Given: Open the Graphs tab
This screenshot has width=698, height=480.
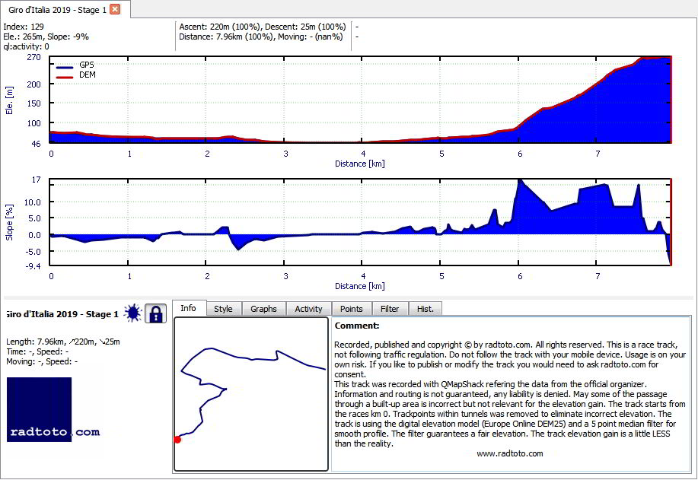Looking at the screenshot, I should tap(263, 309).
